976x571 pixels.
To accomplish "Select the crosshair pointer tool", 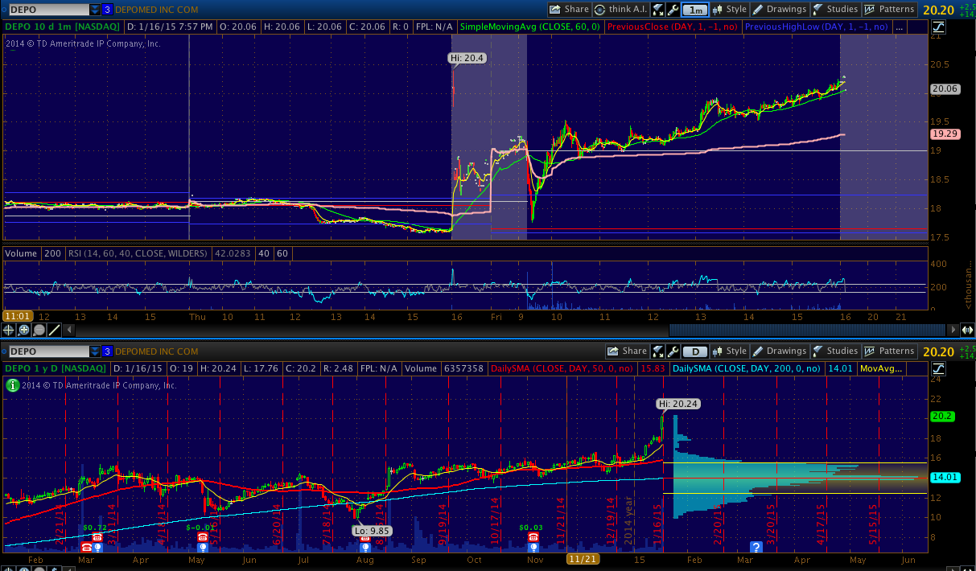I will coord(8,330).
